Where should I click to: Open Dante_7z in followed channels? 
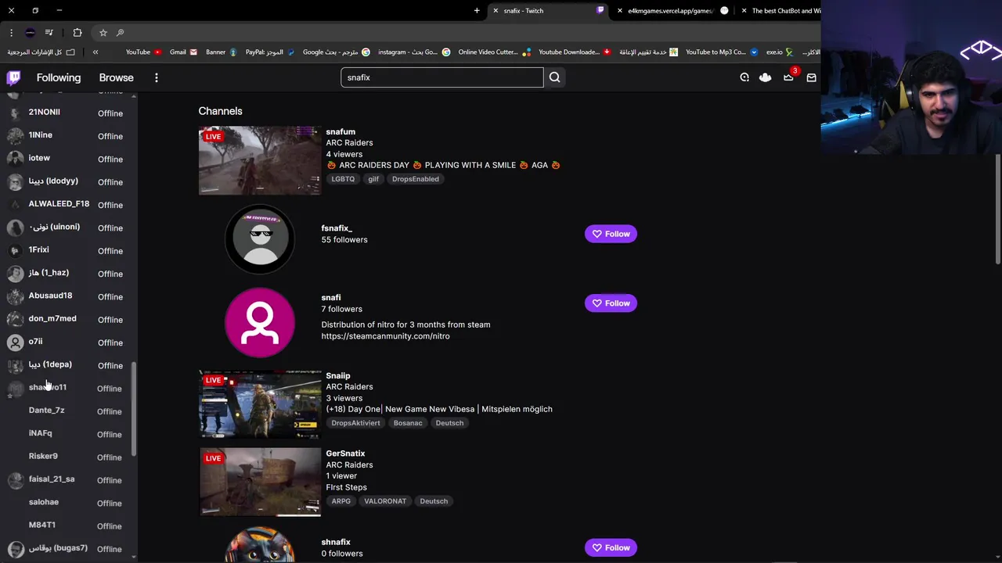coord(68,411)
